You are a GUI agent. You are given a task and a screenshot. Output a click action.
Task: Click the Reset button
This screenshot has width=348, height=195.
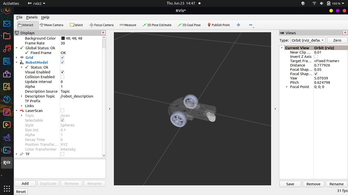pyautogui.click(x=21, y=191)
